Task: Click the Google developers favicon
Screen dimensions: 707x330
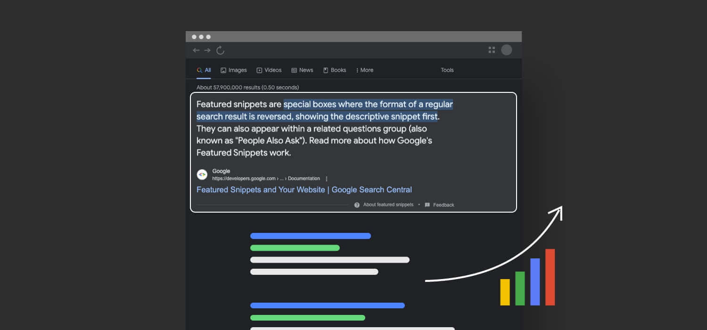Action: click(202, 175)
